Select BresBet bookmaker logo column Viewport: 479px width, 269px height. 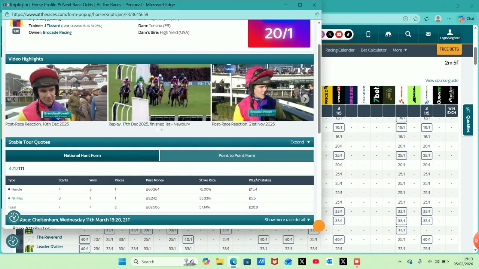point(351,95)
